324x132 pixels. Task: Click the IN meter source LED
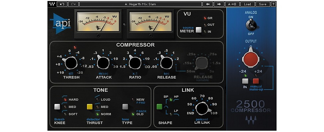[x=205, y=32]
